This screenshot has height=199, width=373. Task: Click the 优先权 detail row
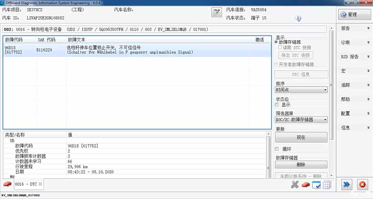(135, 151)
